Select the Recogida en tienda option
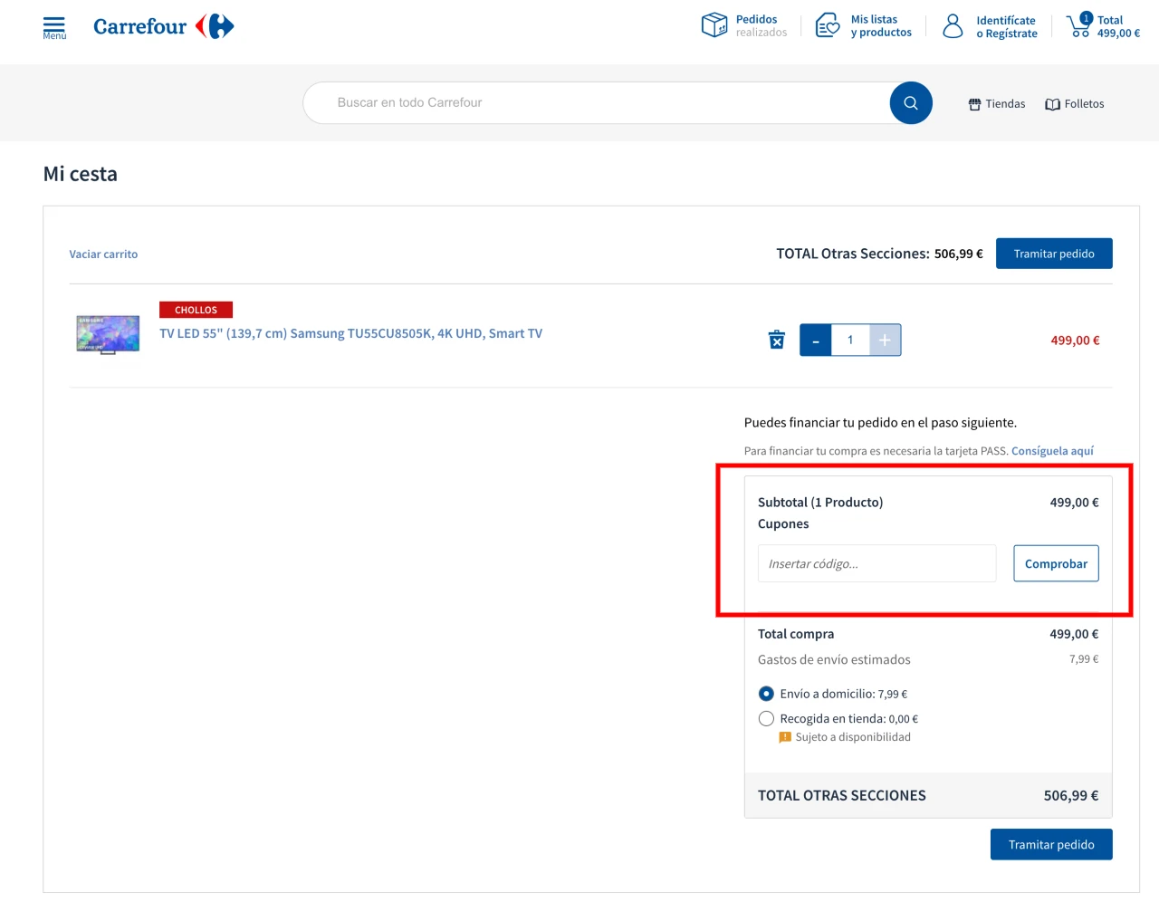 [x=766, y=718]
